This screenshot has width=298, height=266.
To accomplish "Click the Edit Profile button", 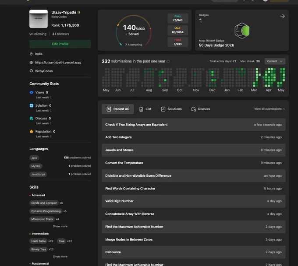I will coord(60,44).
